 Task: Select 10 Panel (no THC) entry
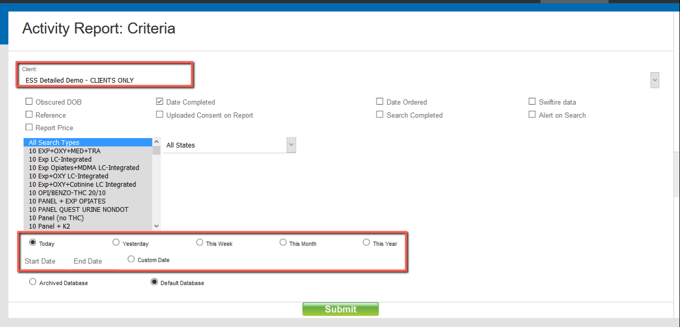pyautogui.click(x=88, y=218)
